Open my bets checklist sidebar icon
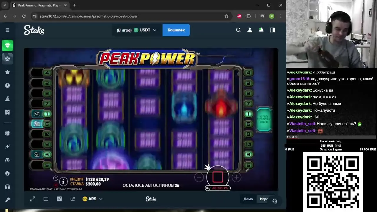 coord(7,112)
